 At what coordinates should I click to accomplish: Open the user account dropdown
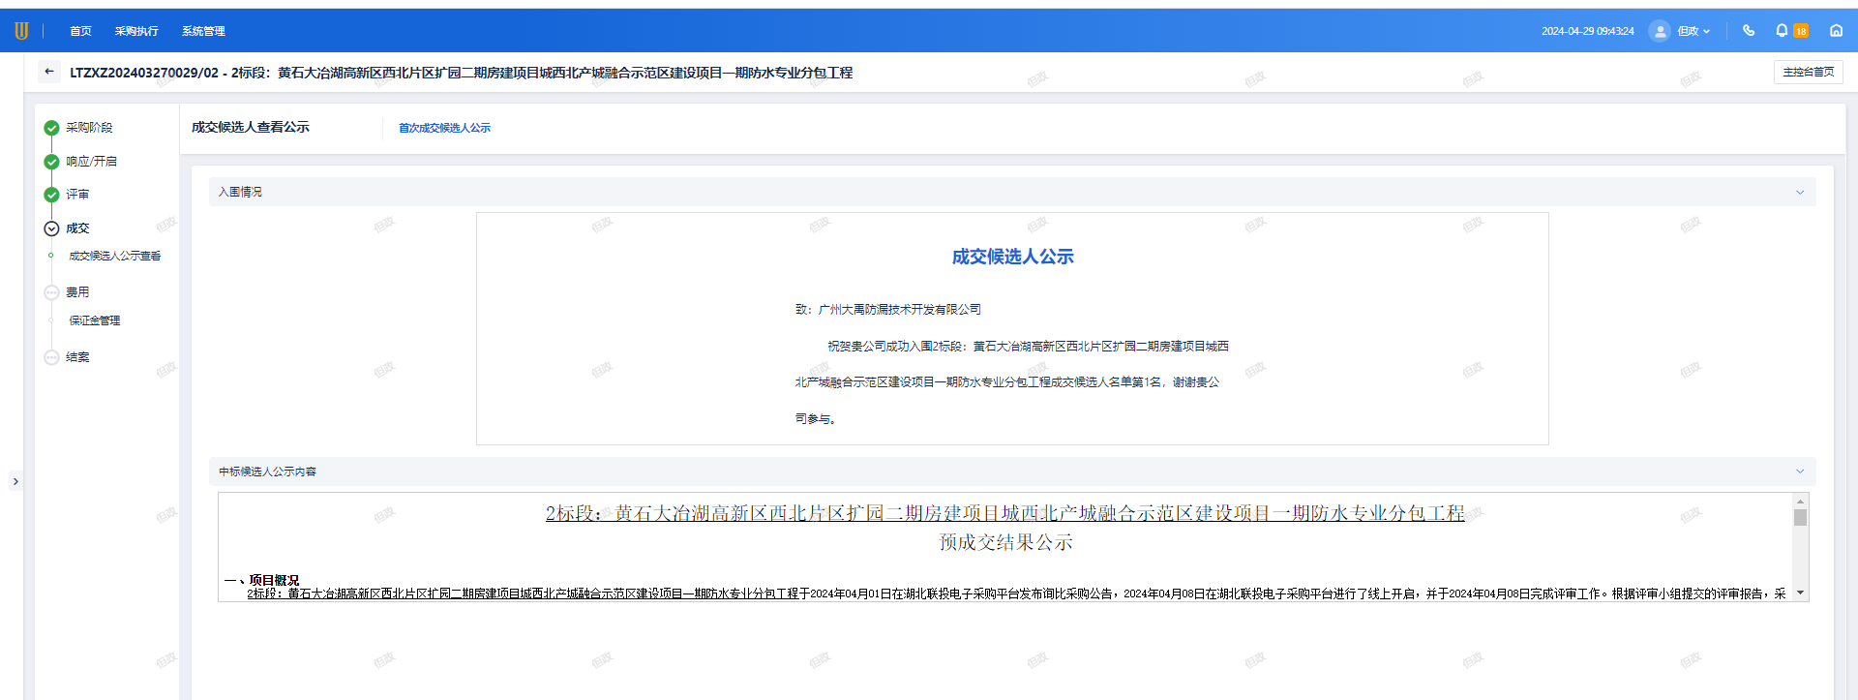coord(1693,31)
